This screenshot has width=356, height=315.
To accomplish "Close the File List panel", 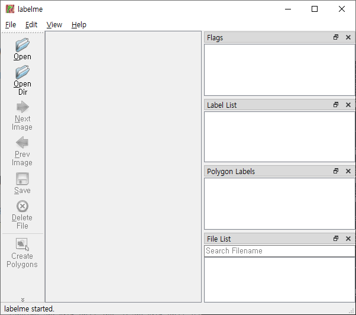I will (348, 239).
